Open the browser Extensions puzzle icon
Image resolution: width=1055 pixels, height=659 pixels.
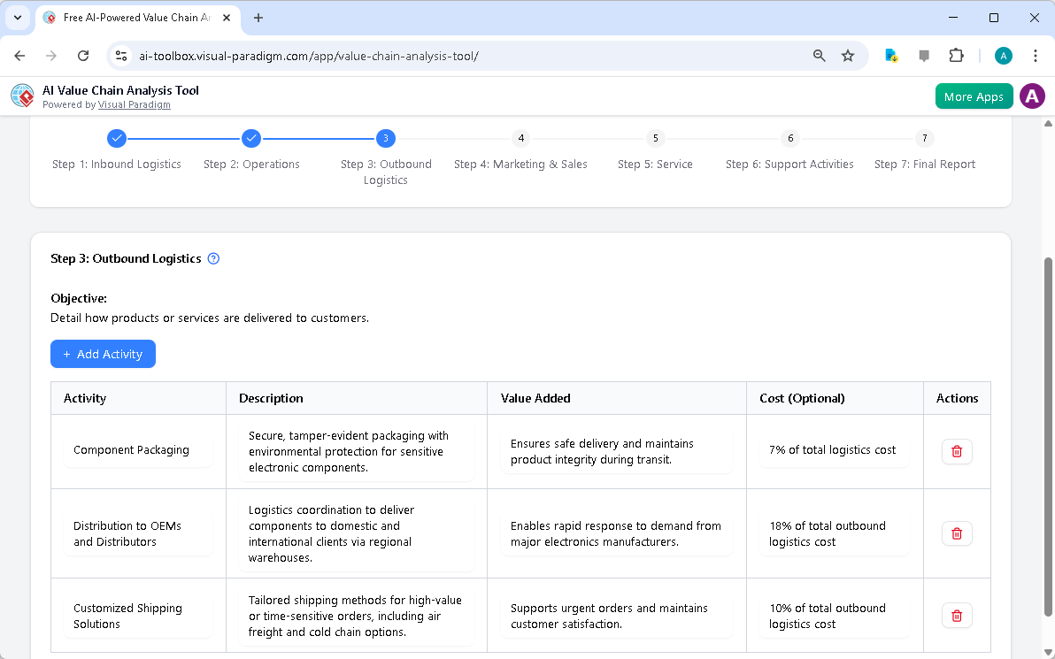(957, 55)
